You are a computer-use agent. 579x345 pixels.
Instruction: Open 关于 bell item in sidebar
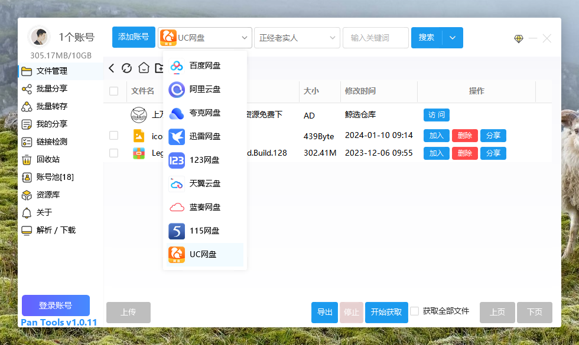click(27, 212)
